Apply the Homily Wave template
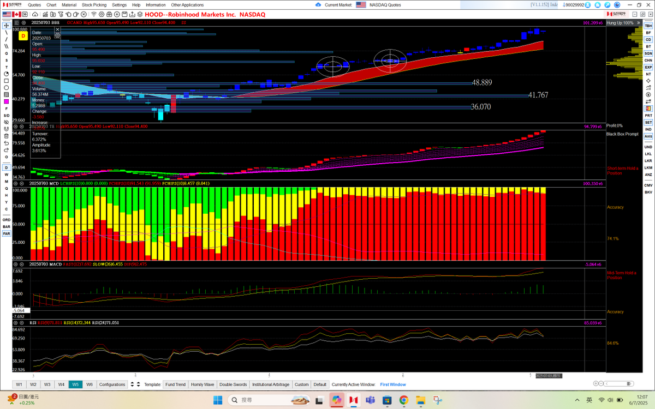 203,384
